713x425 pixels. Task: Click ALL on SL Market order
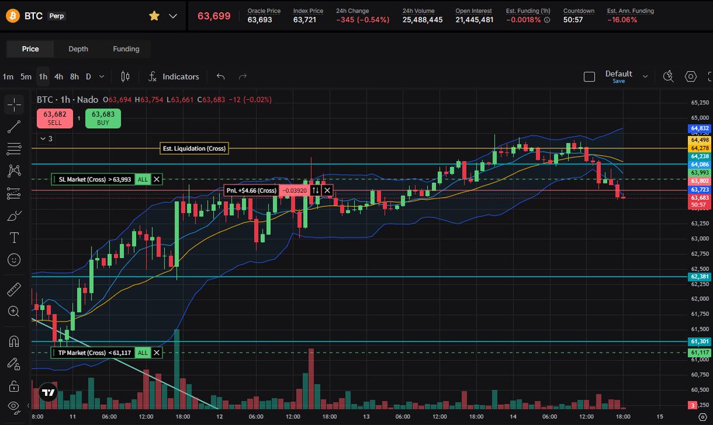tap(143, 179)
